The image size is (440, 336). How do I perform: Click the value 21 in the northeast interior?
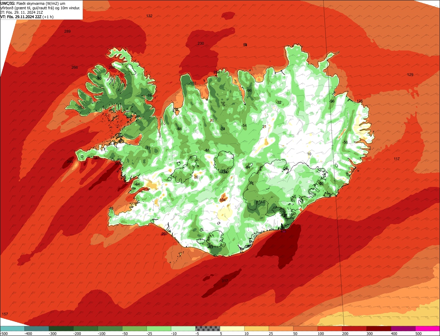click(264, 127)
